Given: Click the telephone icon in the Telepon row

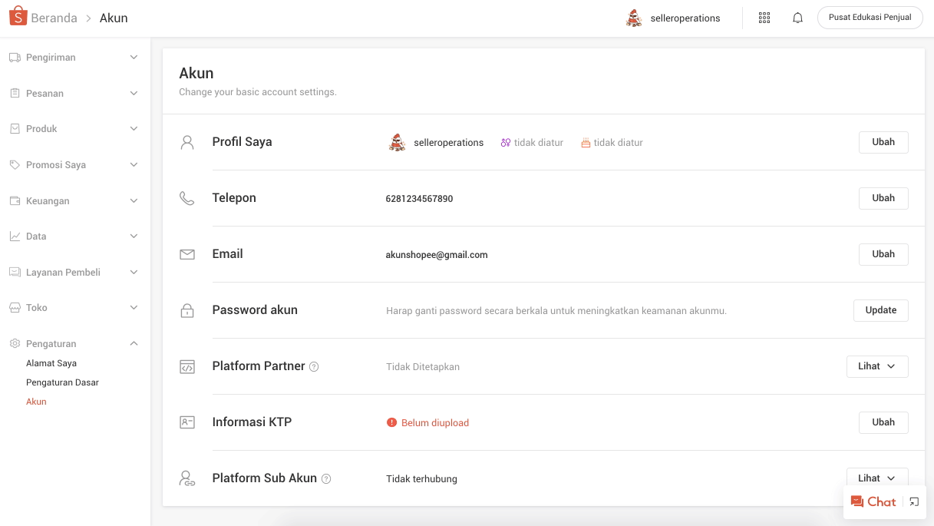Looking at the screenshot, I should [187, 197].
